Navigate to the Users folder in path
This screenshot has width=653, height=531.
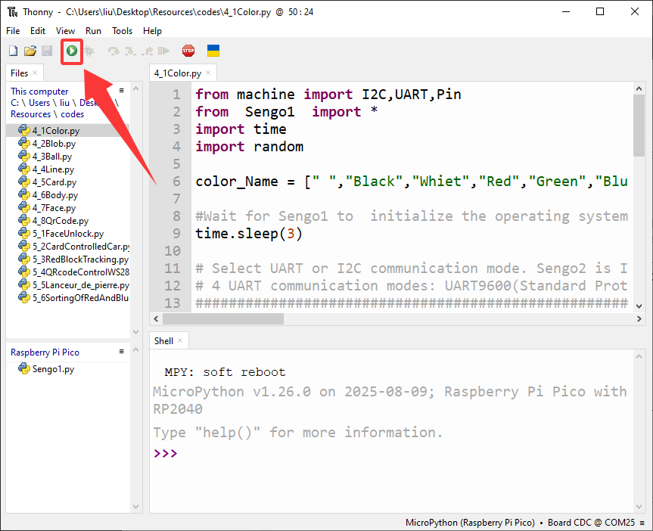39,103
